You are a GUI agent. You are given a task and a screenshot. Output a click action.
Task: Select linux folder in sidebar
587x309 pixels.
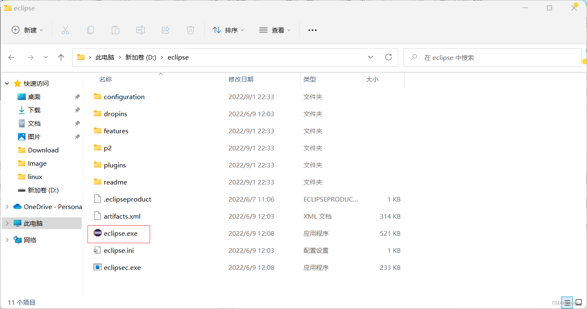tap(35, 177)
